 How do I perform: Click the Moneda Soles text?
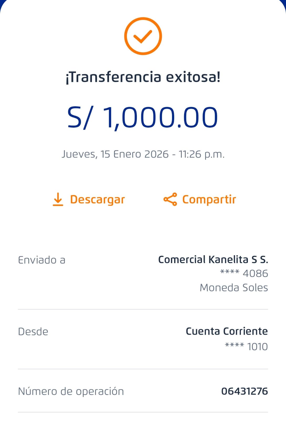click(234, 288)
